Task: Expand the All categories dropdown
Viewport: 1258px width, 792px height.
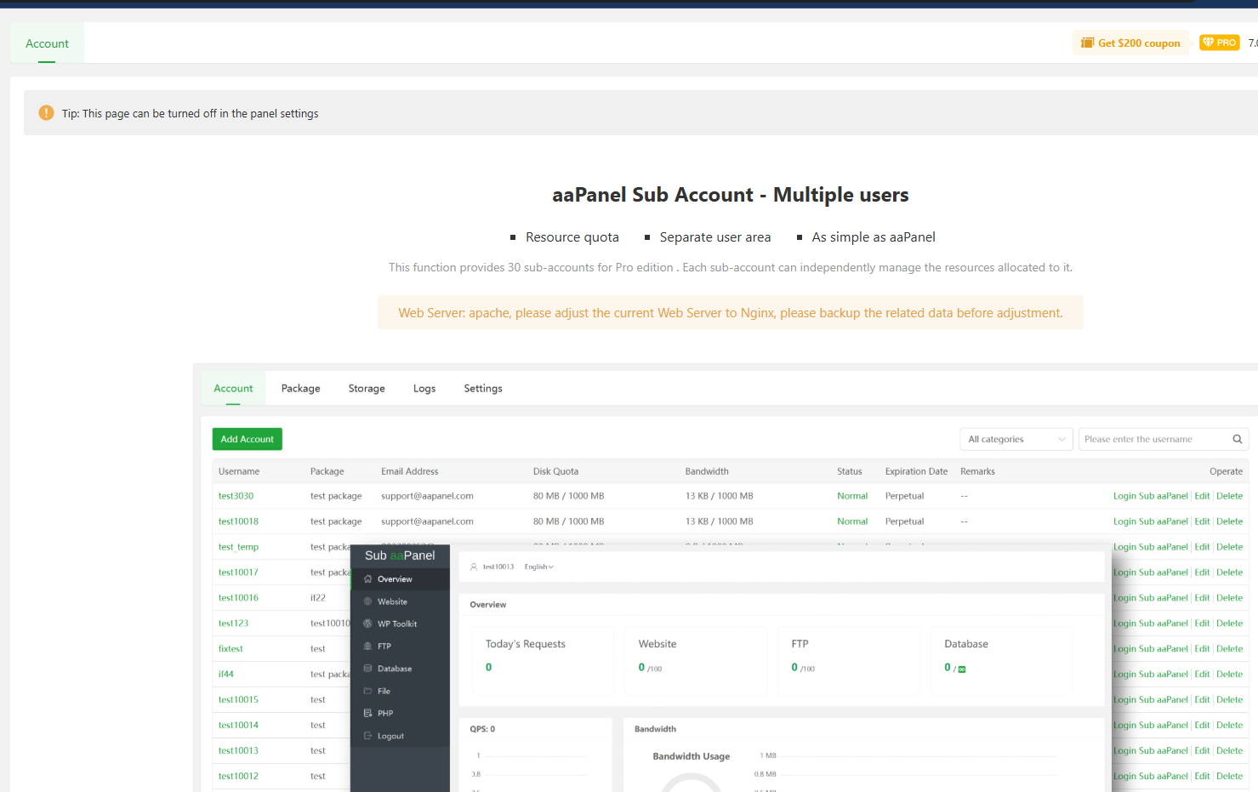Action: point(1016,439)
